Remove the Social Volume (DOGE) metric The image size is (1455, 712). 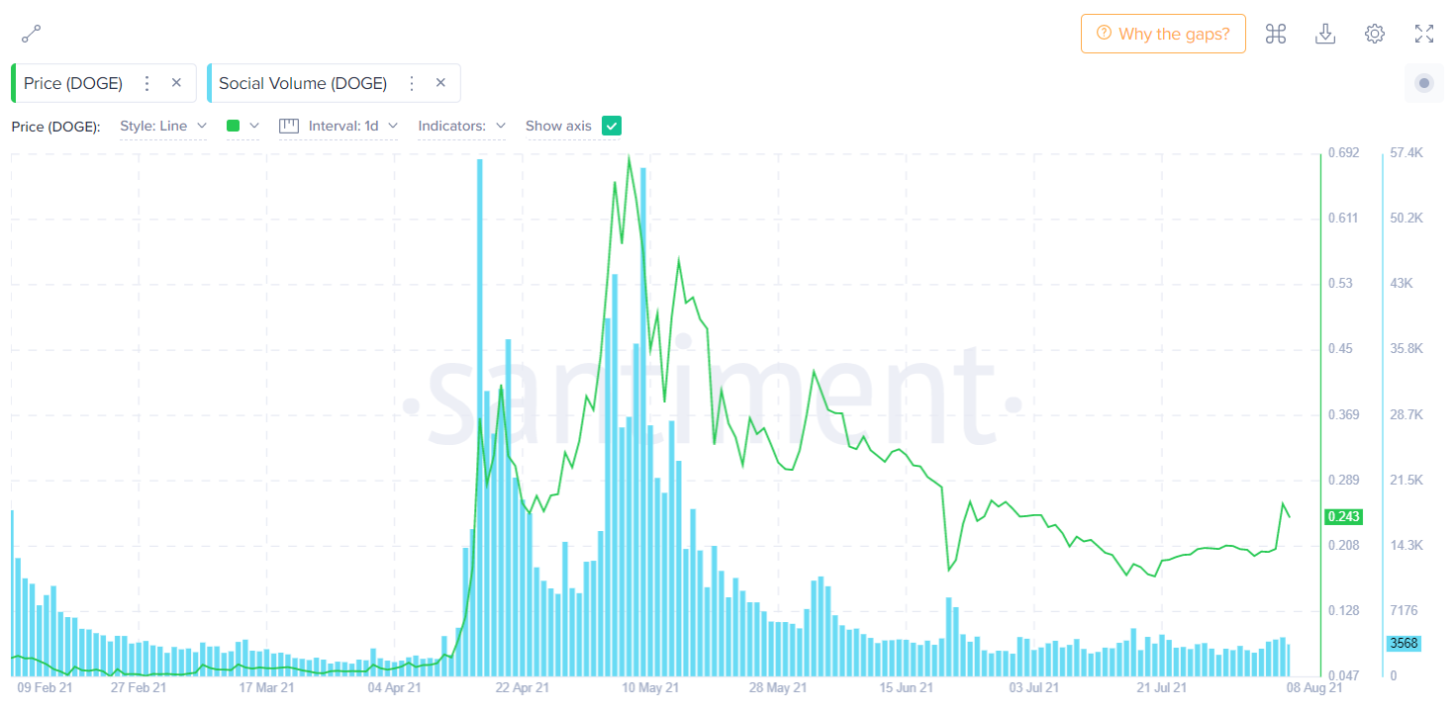tap(440, 83)
